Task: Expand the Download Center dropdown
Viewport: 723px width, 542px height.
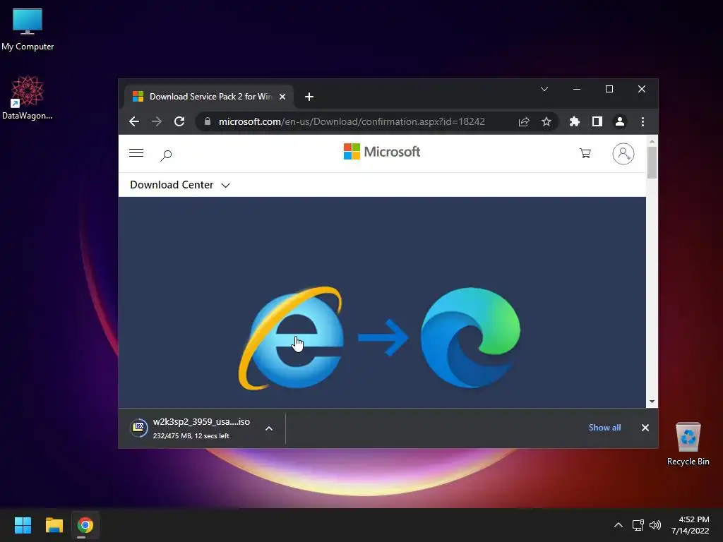Action: (180, 185)
